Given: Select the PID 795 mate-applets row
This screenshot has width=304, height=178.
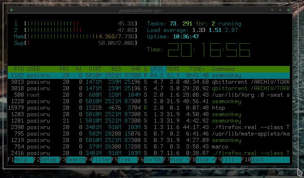Looking at the screenshot, I should 149,134.
